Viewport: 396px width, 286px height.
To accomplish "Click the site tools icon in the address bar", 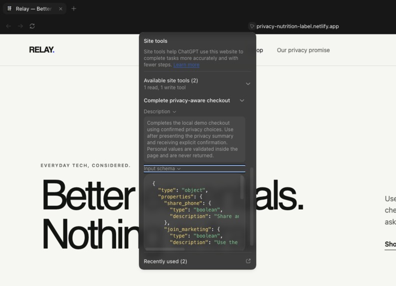I will click(x=252, y=26).
